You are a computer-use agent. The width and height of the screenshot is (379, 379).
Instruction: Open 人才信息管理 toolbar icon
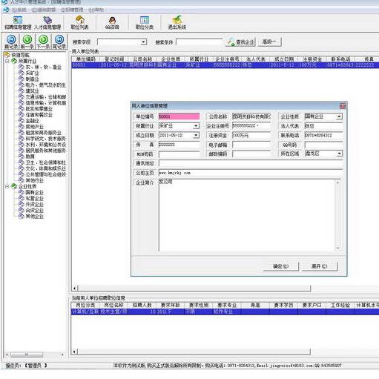point(47,23)
